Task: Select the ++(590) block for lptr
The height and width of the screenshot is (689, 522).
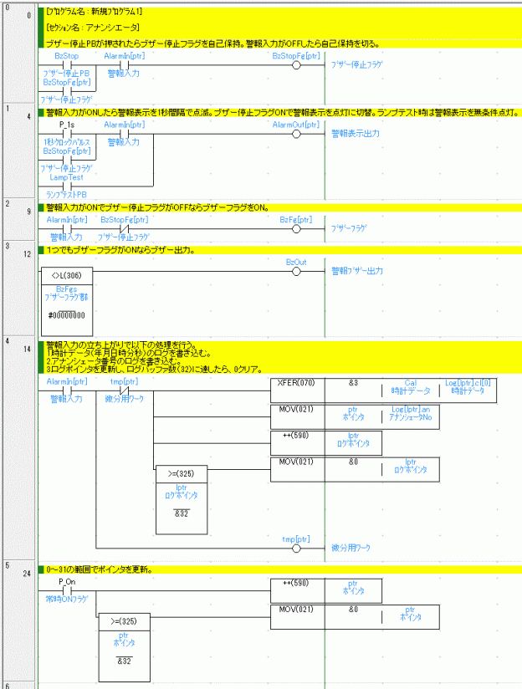Action: (326, 443)
